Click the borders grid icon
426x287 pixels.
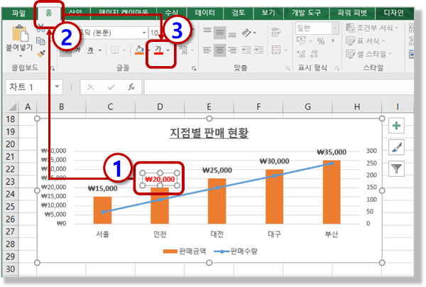tap(114, 50)
